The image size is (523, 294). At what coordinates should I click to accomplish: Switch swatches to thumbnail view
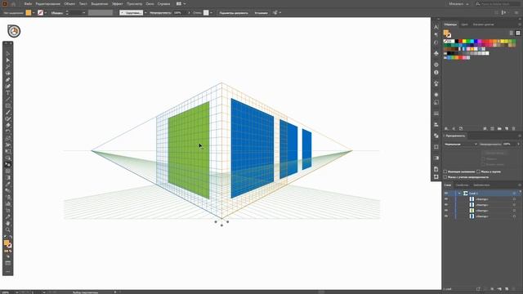pyautogui.click(x=517, y=33)
